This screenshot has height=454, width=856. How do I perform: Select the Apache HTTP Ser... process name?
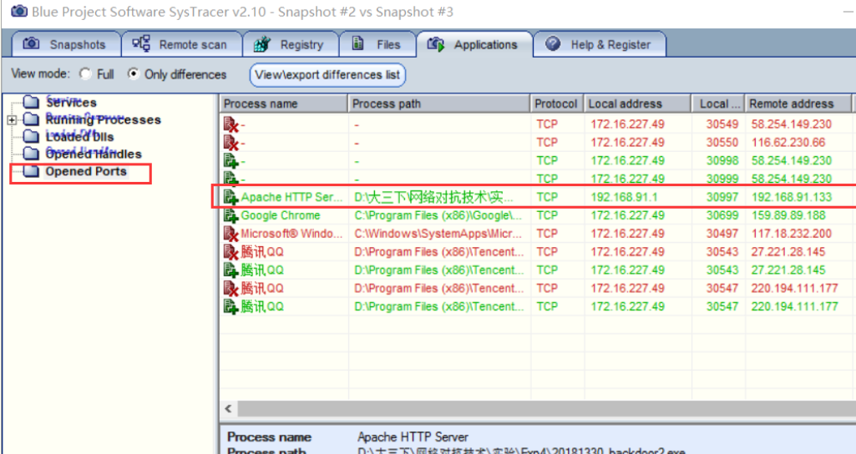click(x=291, y=197)
